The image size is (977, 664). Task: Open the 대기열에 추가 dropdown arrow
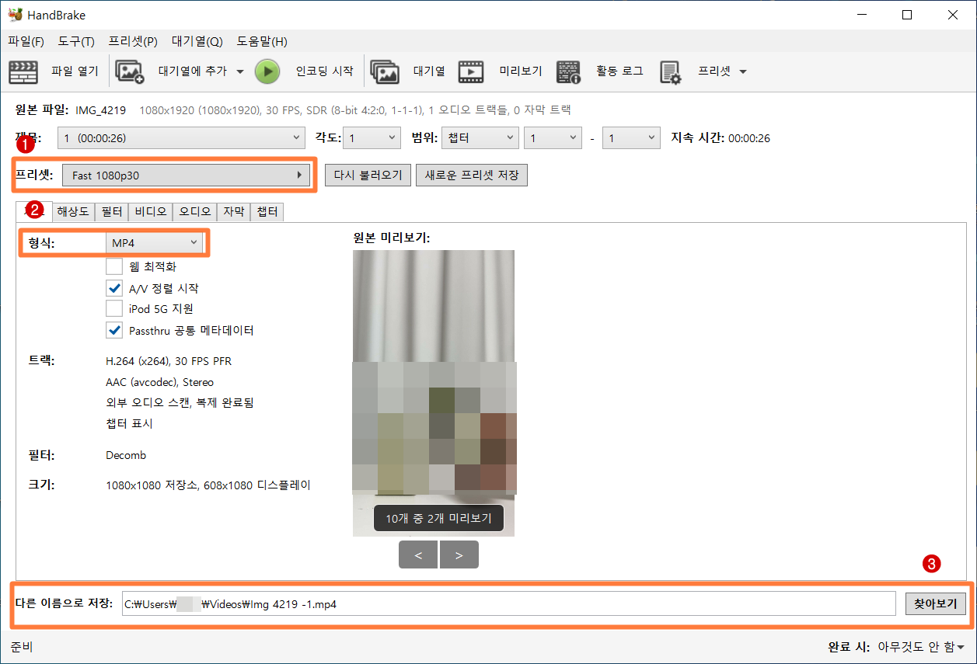tap(239, 71)
